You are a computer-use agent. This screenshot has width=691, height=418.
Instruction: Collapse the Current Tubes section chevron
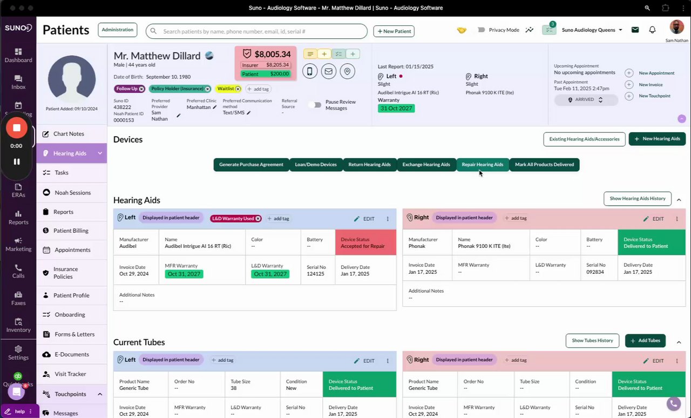[679, 342]
